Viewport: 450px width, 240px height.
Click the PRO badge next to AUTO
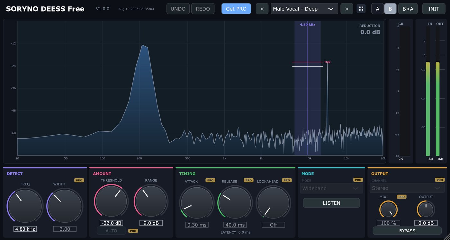(x=133, y=231)
